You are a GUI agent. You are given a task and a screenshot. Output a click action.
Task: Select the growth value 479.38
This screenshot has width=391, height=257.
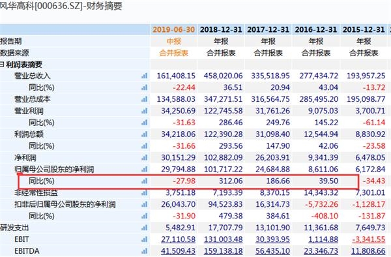point(231,216)
